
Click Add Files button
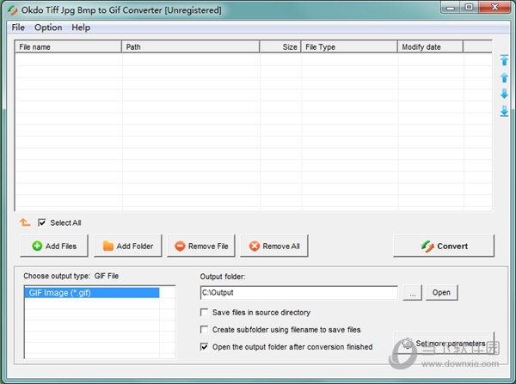pos(53,246)
